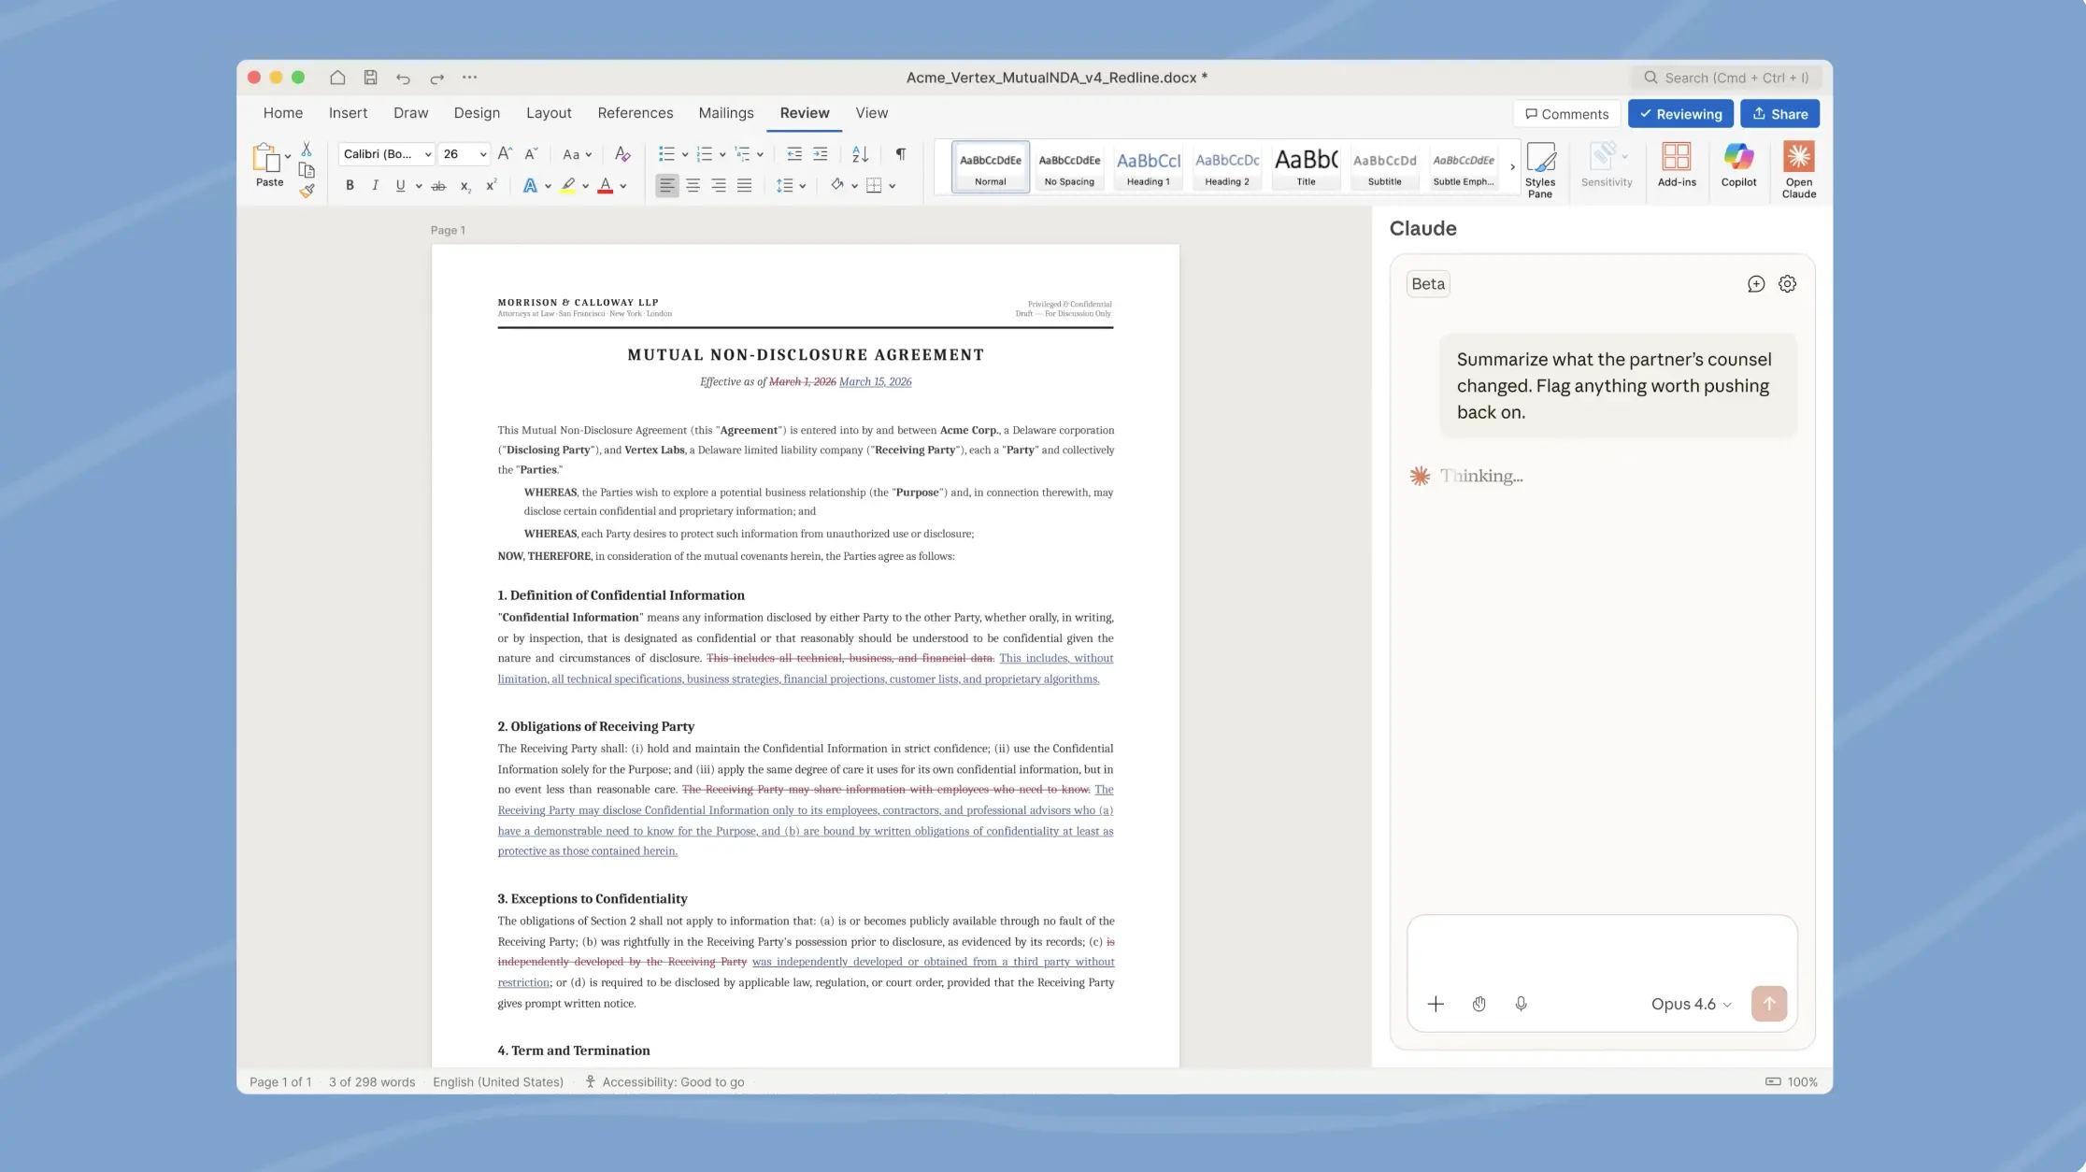Open the Styles Pane

[x=1541, y=168]
